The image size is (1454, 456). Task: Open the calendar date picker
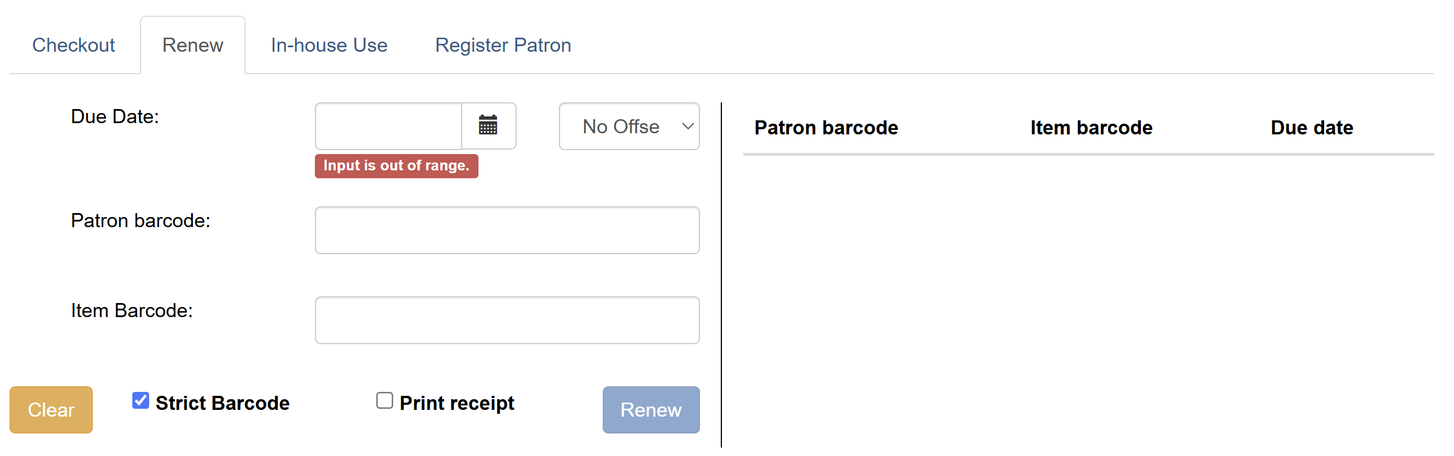[x=487, y=126]
